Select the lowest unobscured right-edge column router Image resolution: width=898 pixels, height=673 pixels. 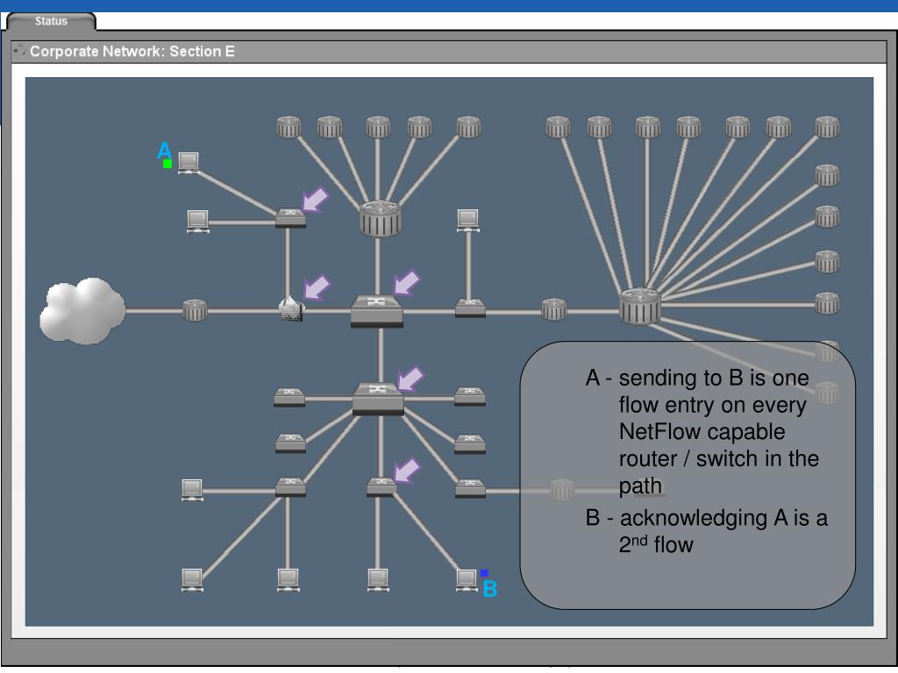click(827, 303)
